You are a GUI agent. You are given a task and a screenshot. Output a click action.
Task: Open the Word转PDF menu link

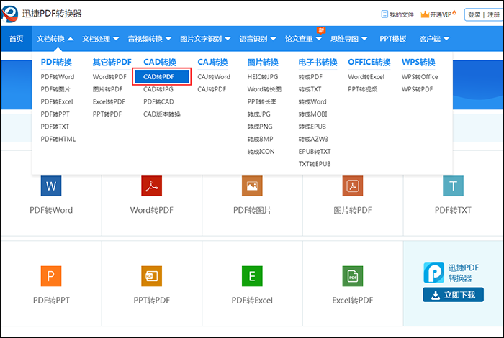pyautogui.click(x=109, y=77)
